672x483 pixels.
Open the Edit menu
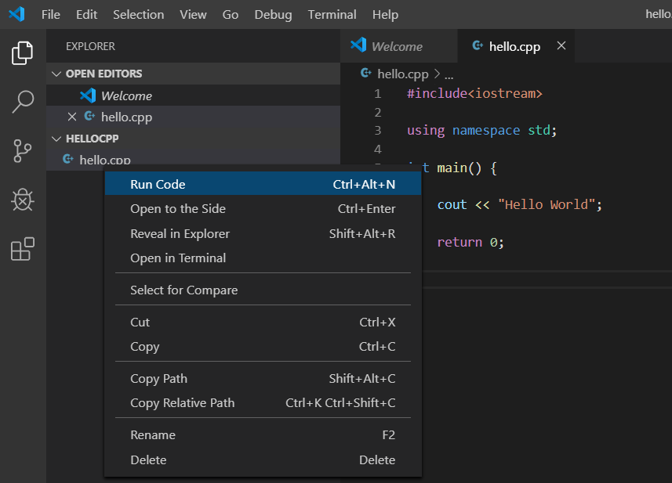[86, 15]
